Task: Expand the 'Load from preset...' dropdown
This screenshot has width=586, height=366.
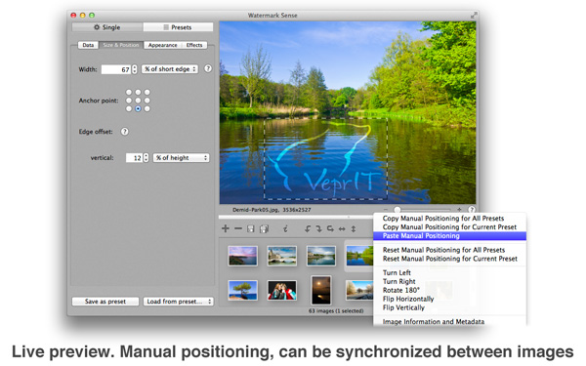Action: click(x=179, y=302)
